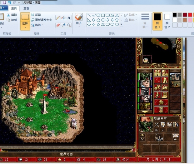Select 颜色 2 as active color slot
The image size is (194, 164).
pyautogui.click(x=167, y=21)
